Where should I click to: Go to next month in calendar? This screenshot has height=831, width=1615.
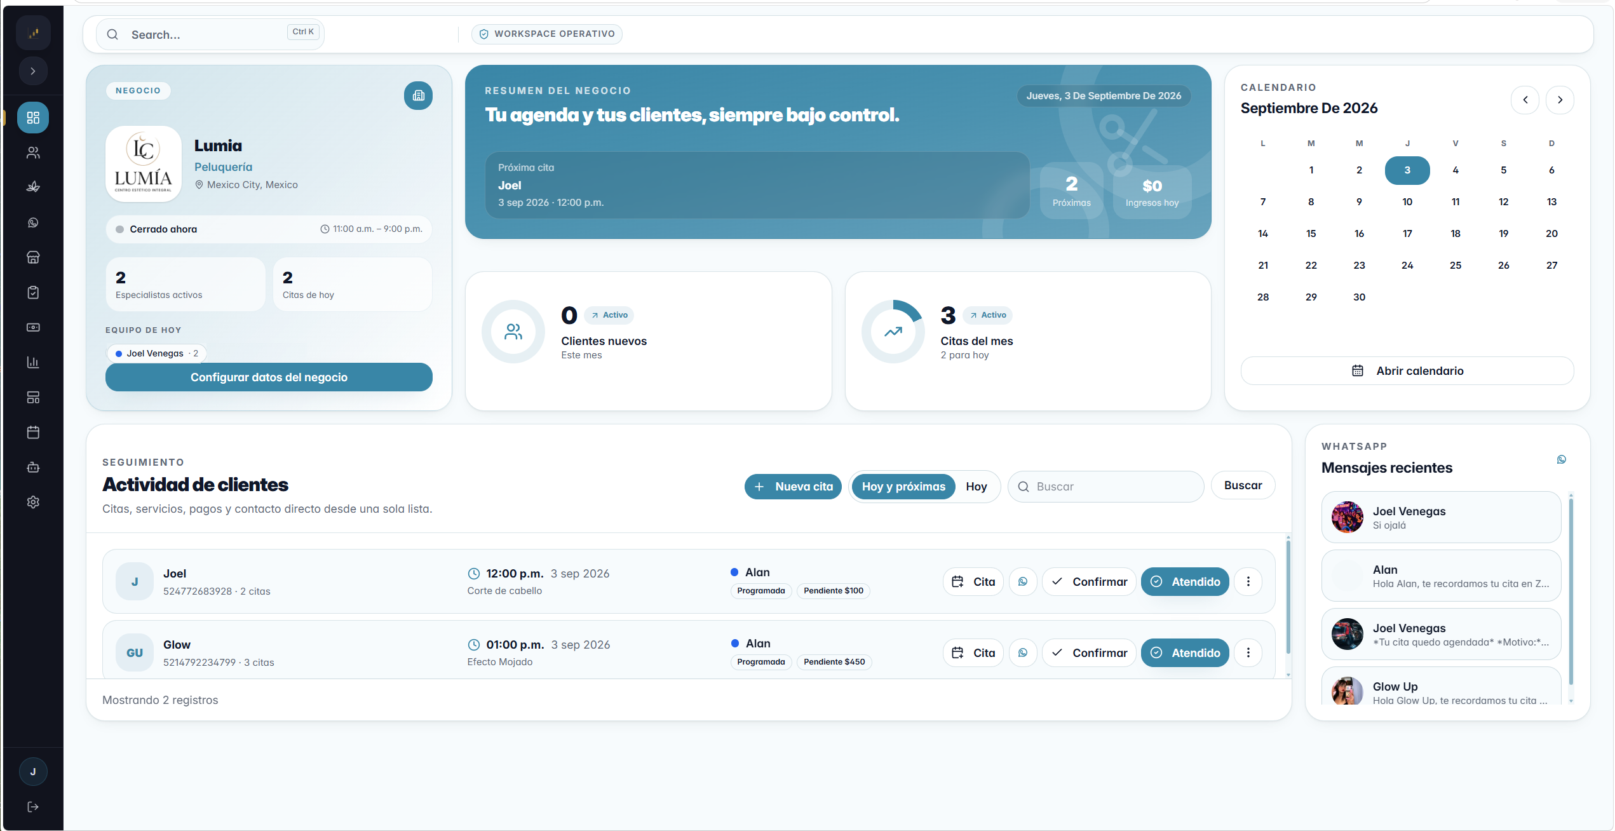[1560, 100]
